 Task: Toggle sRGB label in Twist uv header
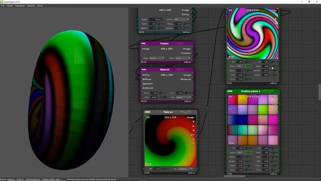pyautogui.click(x=147, y=112)
